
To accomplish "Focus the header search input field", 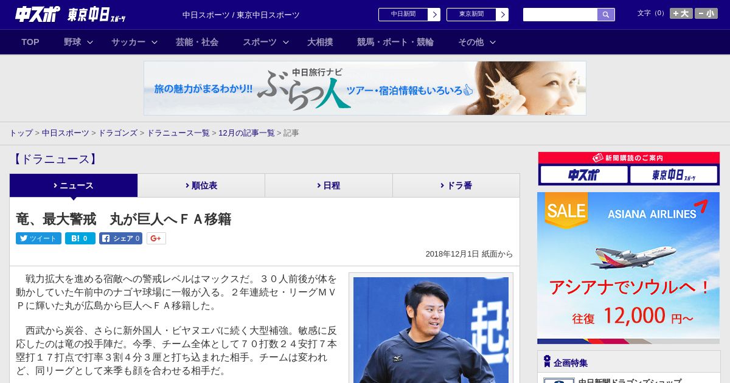I will tap(560, 15).
